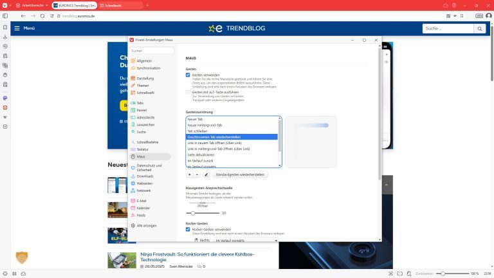Open the Translate panel in the sidebar

[5, 66]
